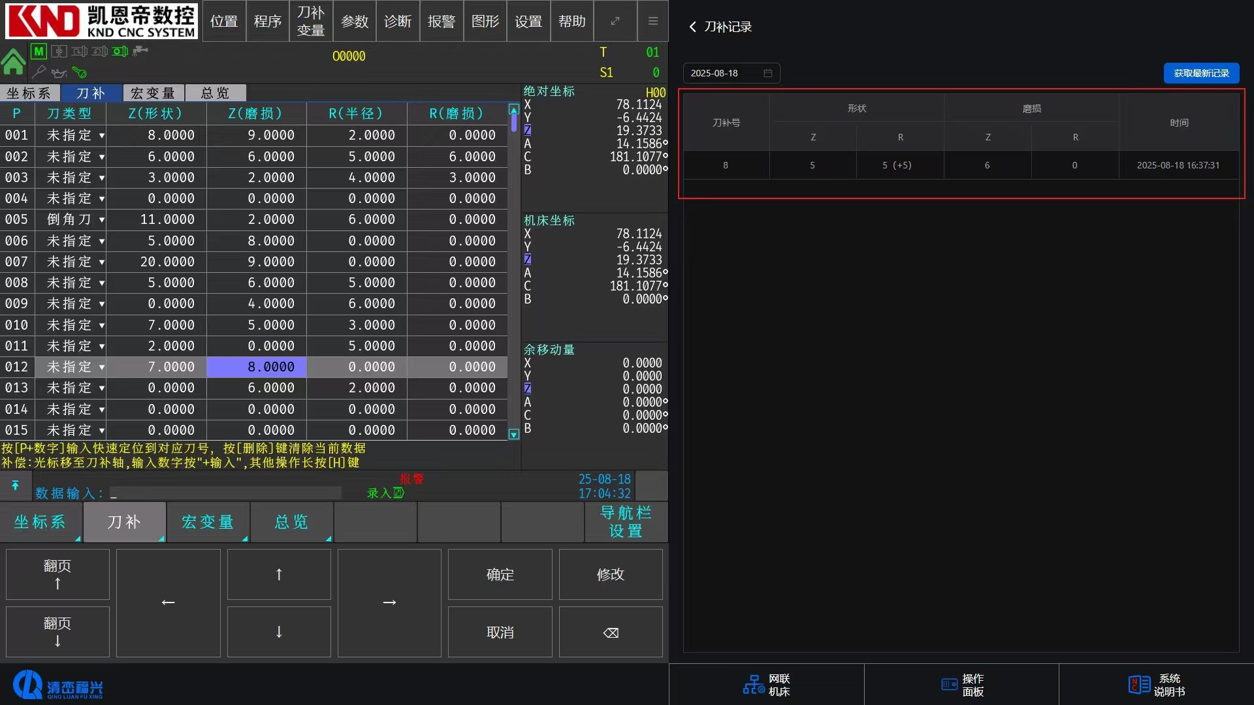Click the back chevron beside 刀补记录

692,27
